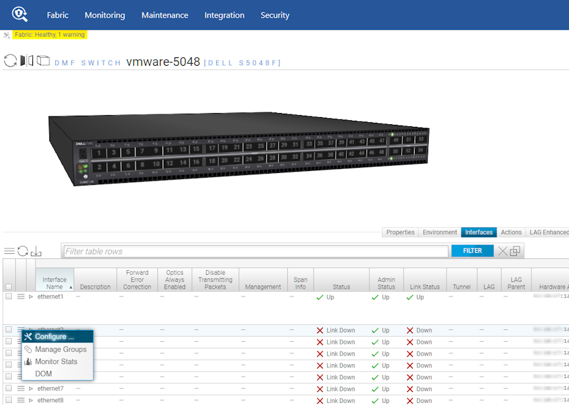Click the Disable Transmitting Packets header

215,279
